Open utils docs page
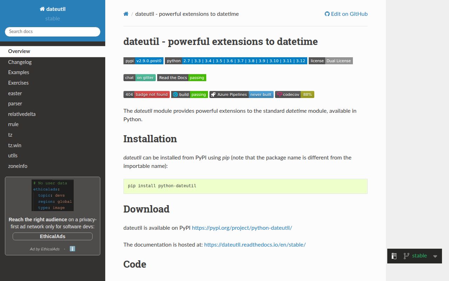Image resolution: width=449 pixels, height=281 pixels. pyautogui.click(x=53, y=156)
